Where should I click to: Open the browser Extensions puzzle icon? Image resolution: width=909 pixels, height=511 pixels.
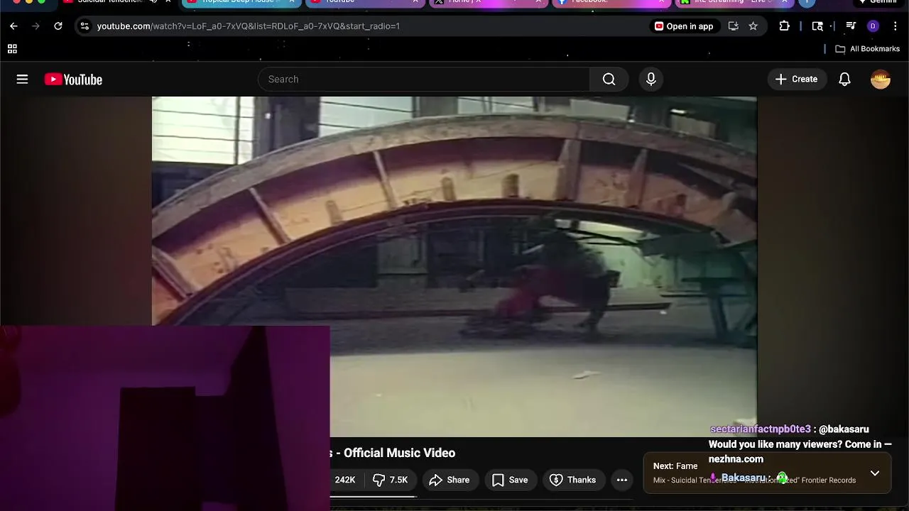[x=784, y=26]
